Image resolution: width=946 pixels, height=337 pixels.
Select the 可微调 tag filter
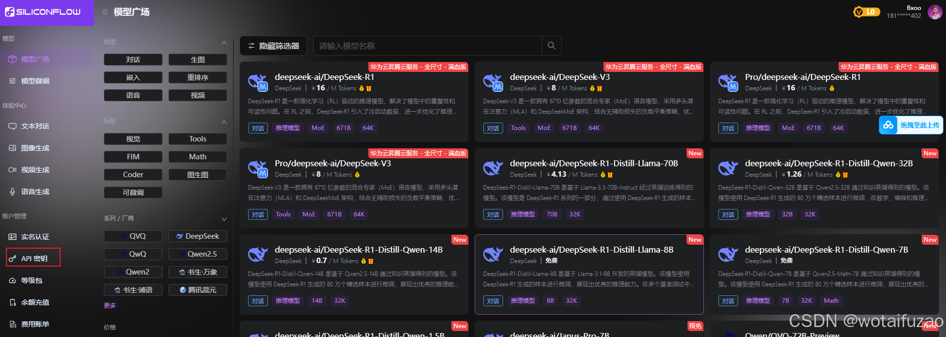click(133, 193)
